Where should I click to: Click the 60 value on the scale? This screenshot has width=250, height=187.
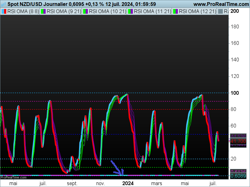(233, 126)
